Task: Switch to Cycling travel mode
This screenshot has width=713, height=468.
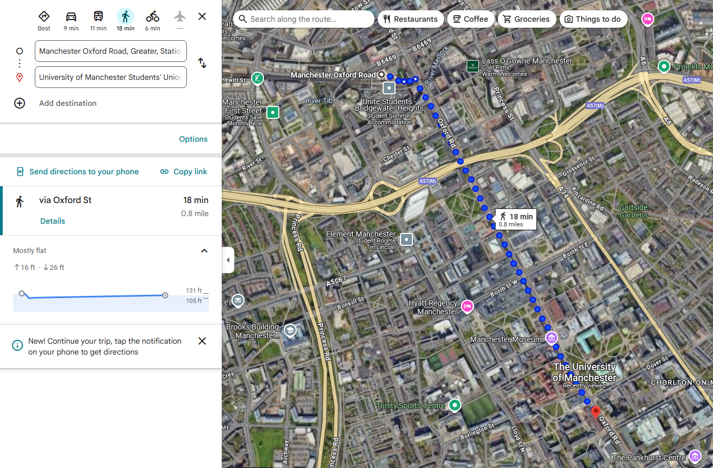Action: coord(153,16)
